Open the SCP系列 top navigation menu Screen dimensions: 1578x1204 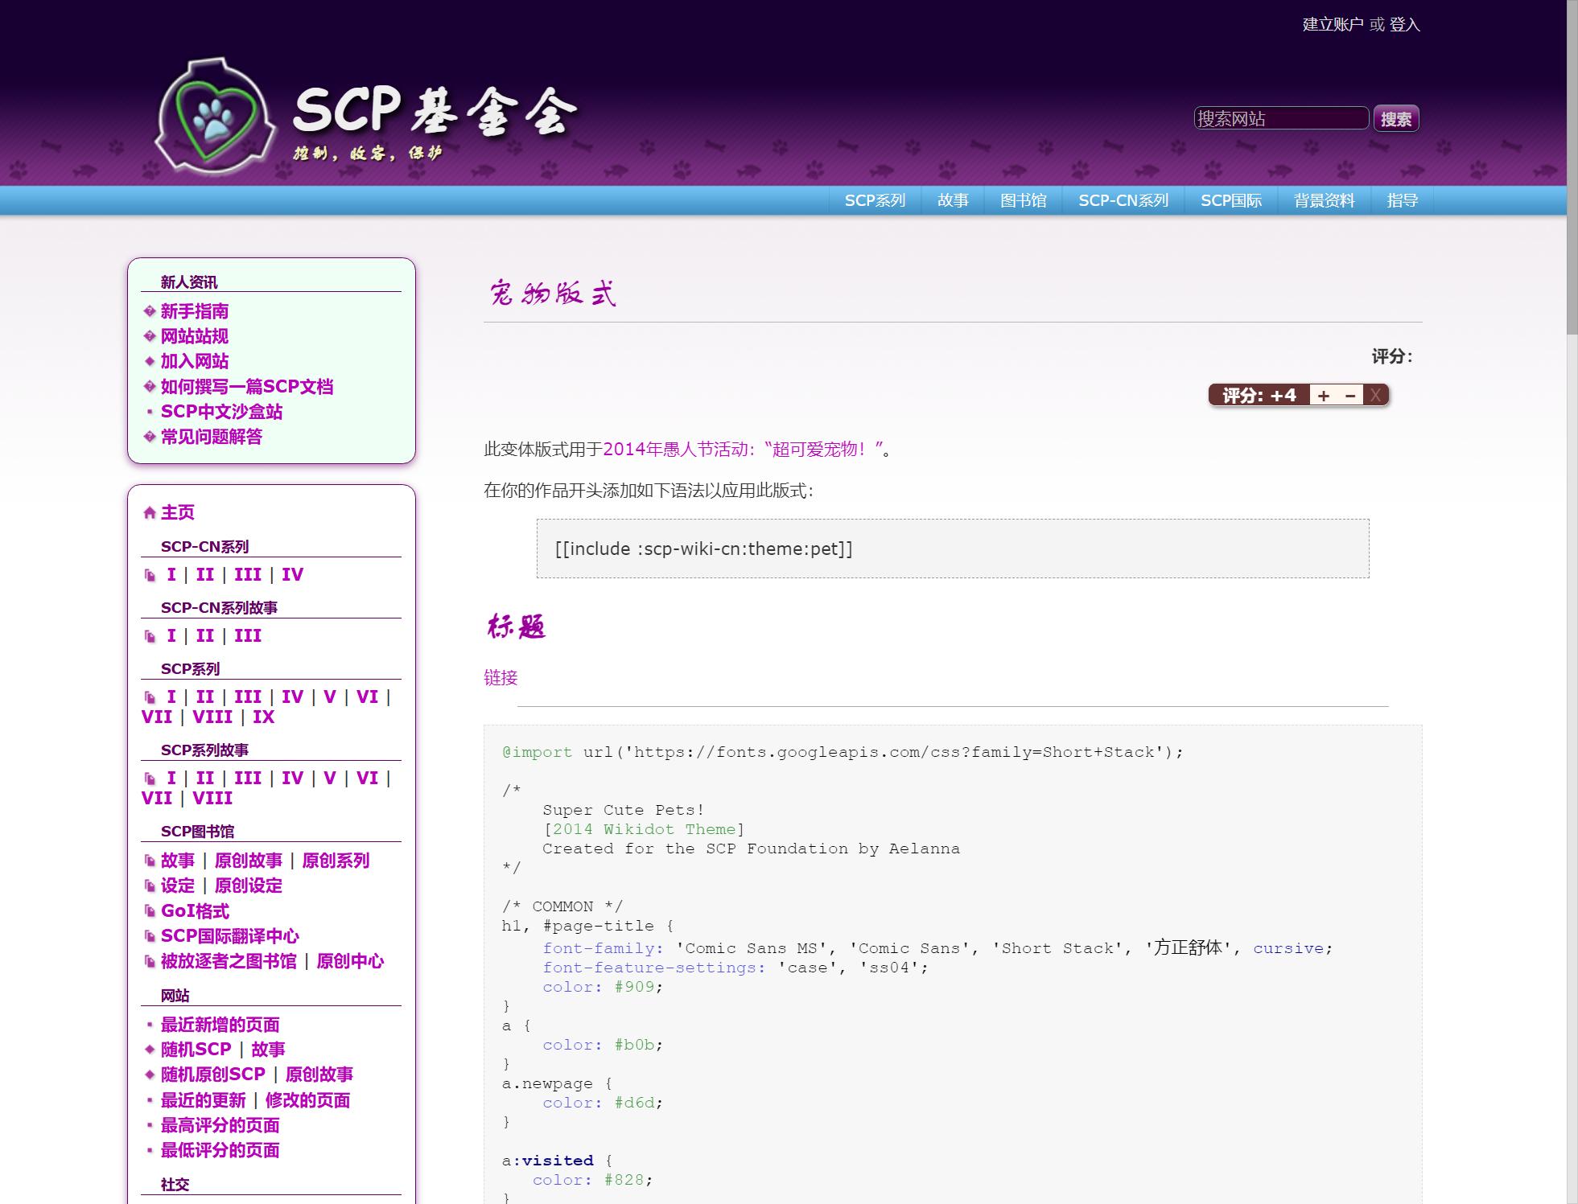click(x=875, y=200)
